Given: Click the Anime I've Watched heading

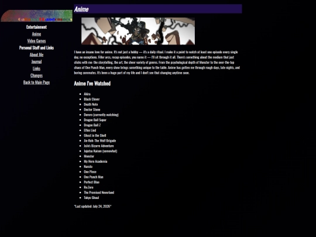Looking at the screenshot, I should tap(92, 84).
